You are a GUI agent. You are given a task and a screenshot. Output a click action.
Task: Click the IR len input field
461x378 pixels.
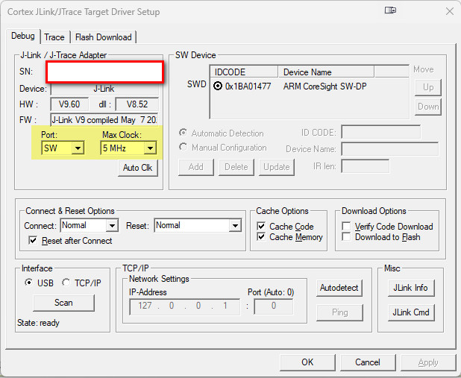click(366, 166)
